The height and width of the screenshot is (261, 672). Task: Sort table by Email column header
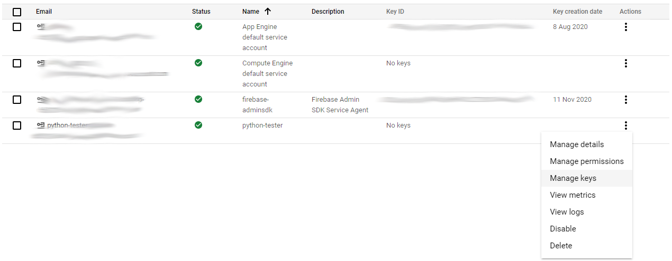[x=44, y=12]
